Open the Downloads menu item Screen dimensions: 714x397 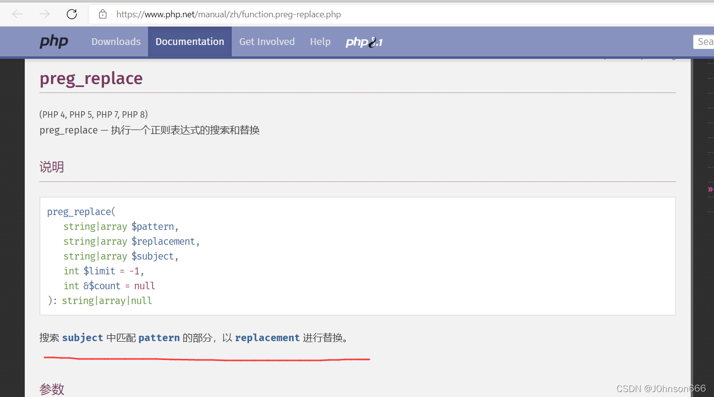coord(116,42)
